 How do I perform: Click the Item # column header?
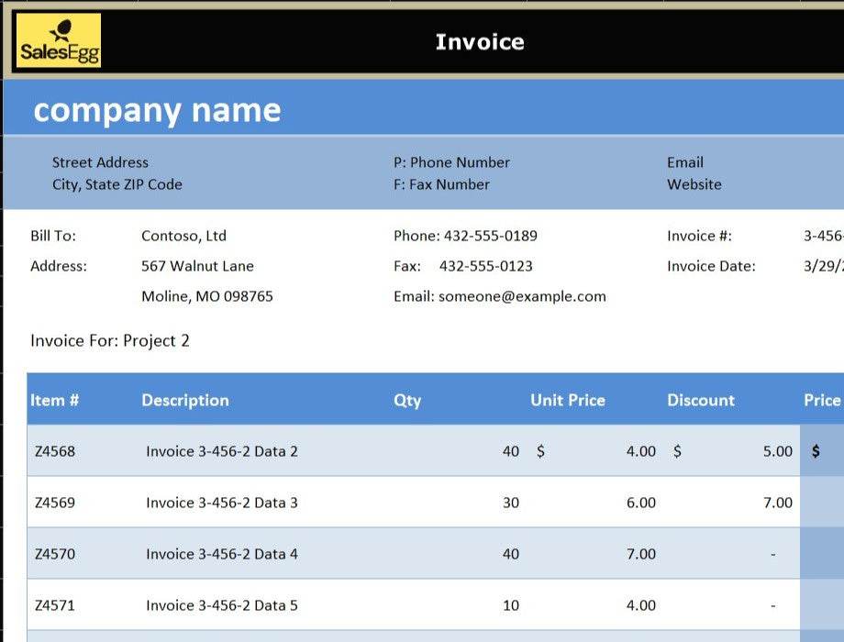55,400
